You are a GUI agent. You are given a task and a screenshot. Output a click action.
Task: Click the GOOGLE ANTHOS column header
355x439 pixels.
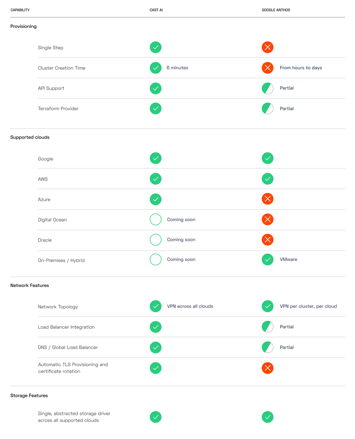(276, 10)
